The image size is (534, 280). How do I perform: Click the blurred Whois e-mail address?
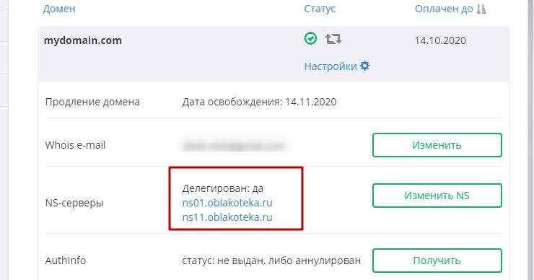[235, 146]
